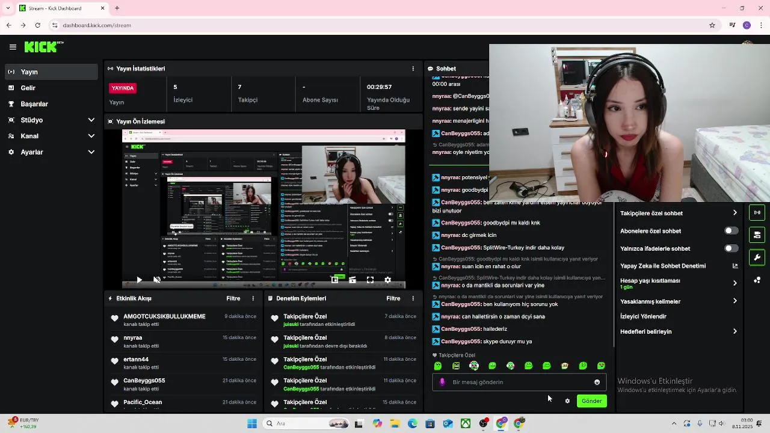
Task: Open Denetim Eylemleri three-dot menu
Action: click(413, 298)
